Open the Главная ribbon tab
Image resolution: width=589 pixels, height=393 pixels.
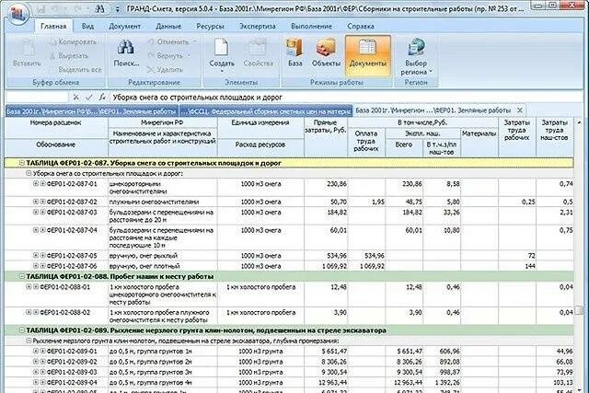point(53,26)
